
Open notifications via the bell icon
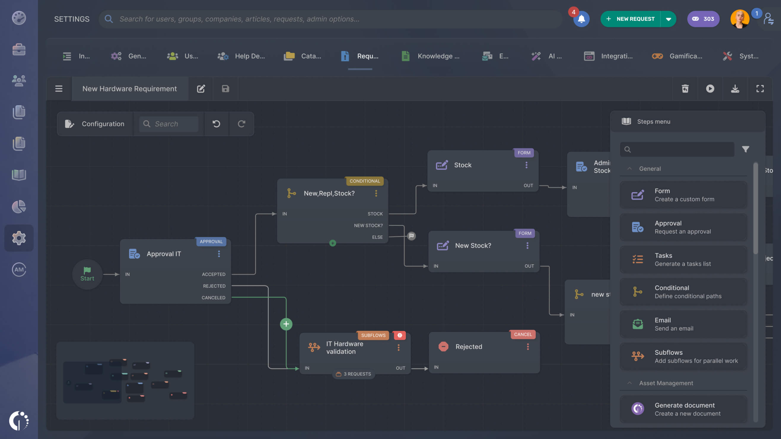(x=581, y=19)
